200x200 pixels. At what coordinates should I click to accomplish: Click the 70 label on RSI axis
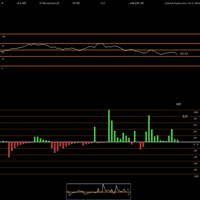3,46
